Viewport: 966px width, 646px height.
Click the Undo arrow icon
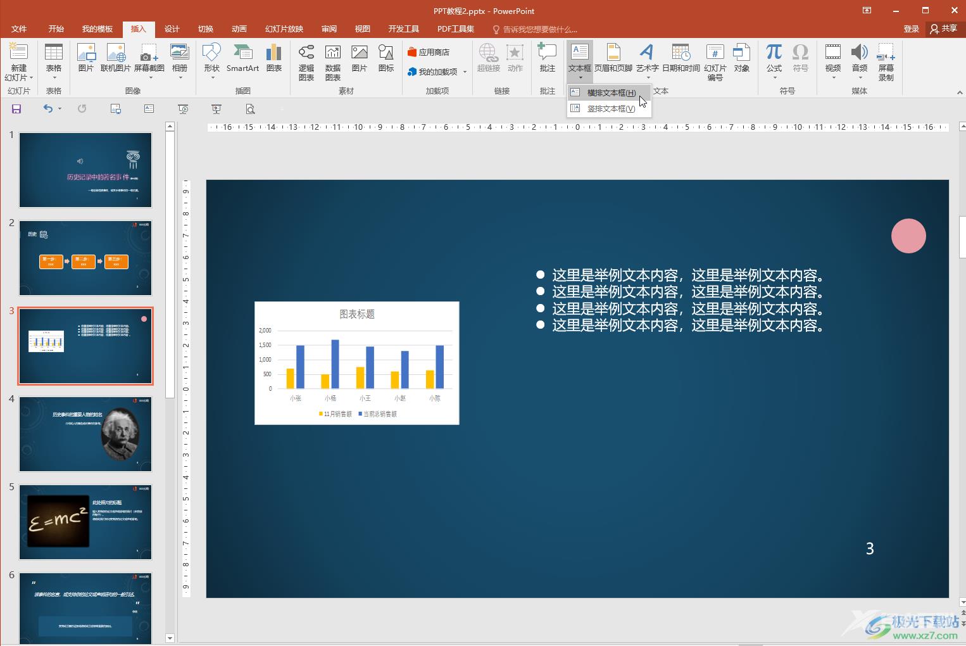(48, 109)
